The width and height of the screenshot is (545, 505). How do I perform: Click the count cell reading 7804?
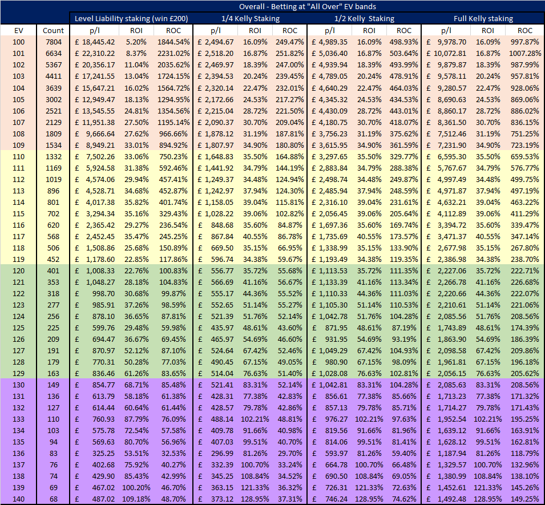54,42
